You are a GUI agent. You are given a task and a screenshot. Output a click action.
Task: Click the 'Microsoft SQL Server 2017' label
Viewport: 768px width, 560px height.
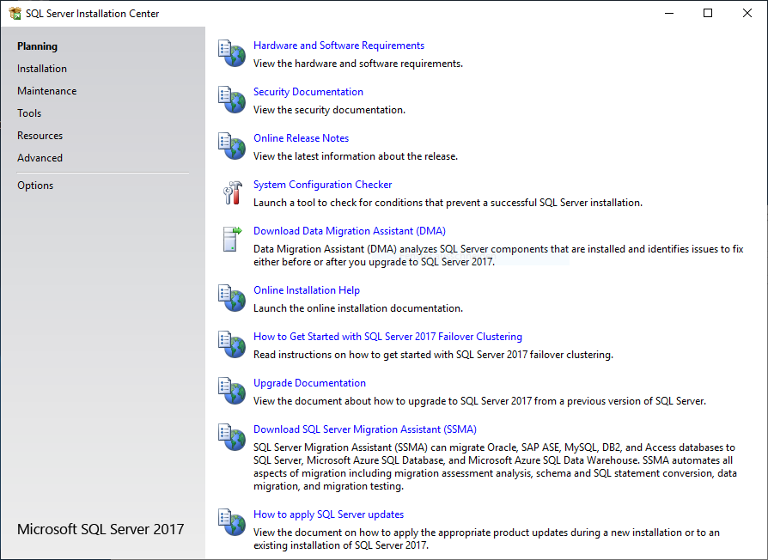[x=101, y=529]
